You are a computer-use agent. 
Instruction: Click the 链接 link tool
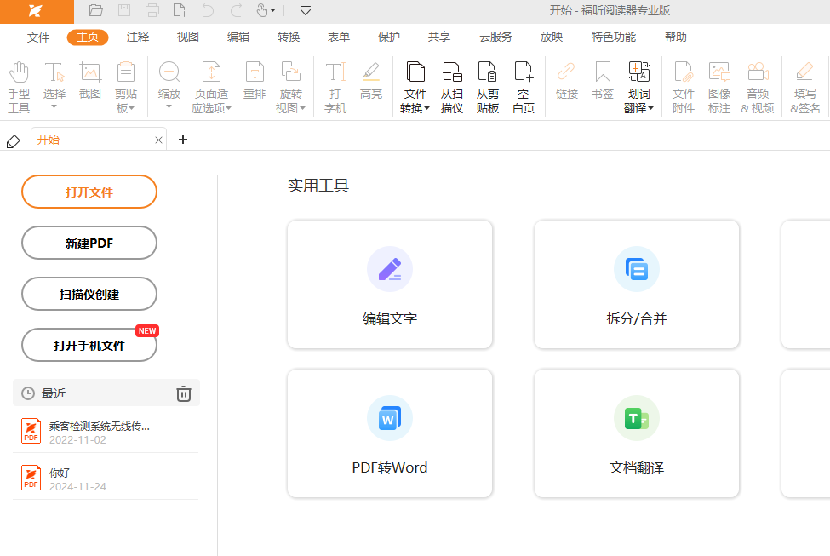(x=566, y=81)
